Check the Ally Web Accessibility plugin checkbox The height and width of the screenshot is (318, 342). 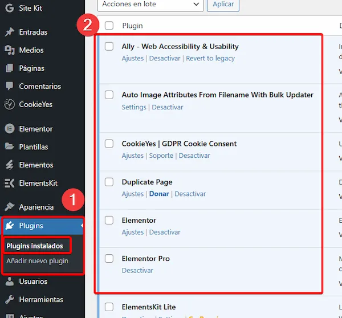(109, 46)
